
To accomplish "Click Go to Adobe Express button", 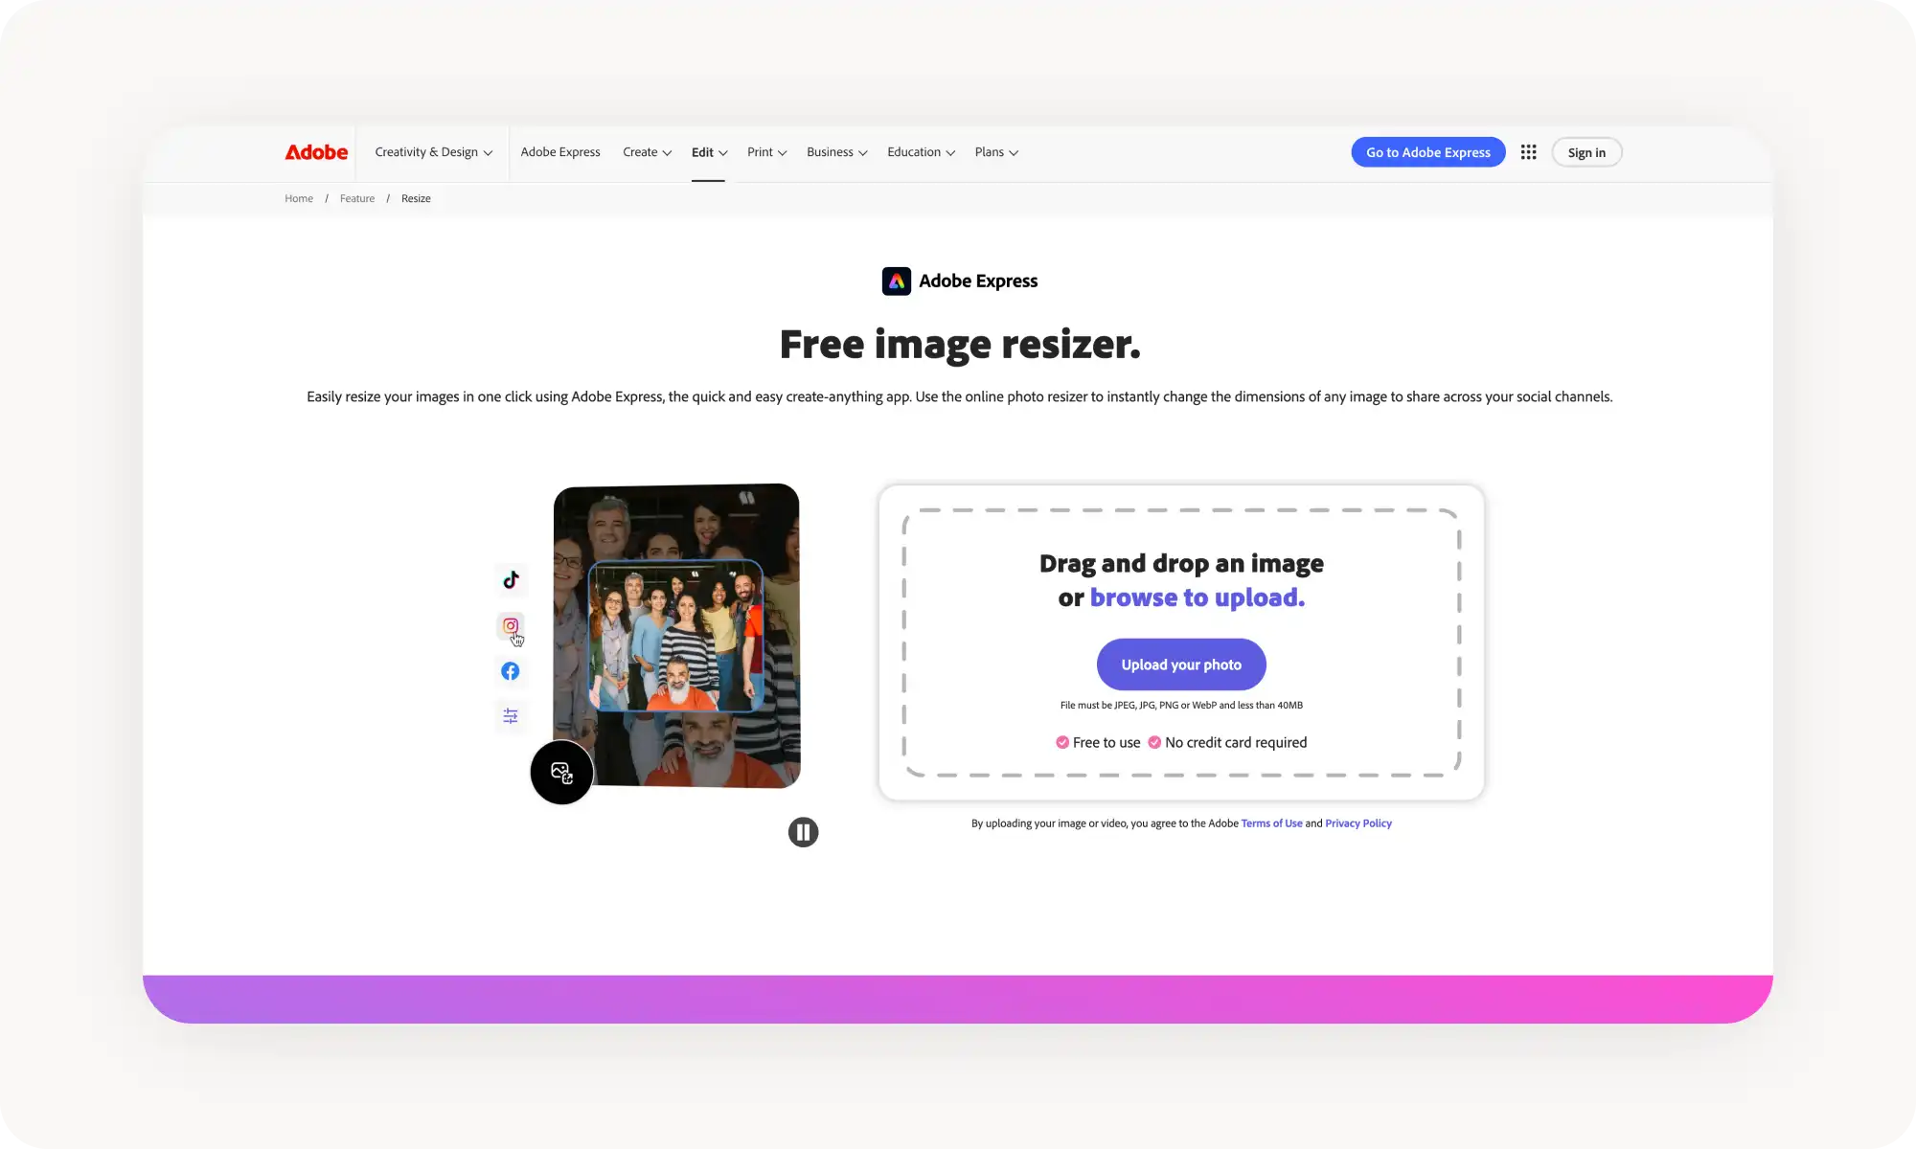I will (x=1427, y=151).
